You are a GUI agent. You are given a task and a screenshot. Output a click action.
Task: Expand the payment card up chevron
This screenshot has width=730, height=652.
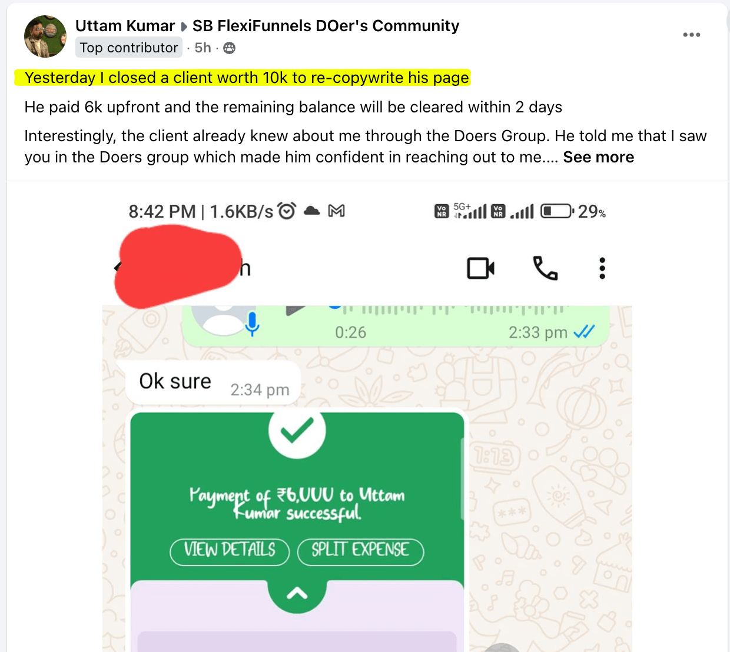coord(297,594)
